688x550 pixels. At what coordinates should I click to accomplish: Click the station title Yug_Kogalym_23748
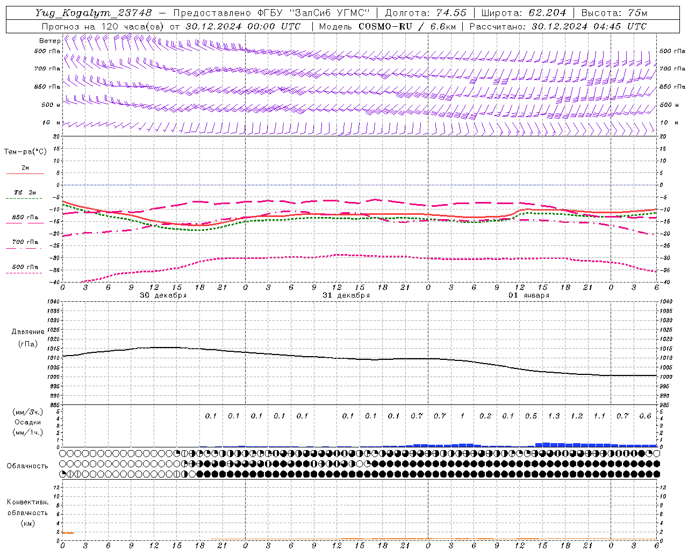pyautogui.click(x=94, y=12)
